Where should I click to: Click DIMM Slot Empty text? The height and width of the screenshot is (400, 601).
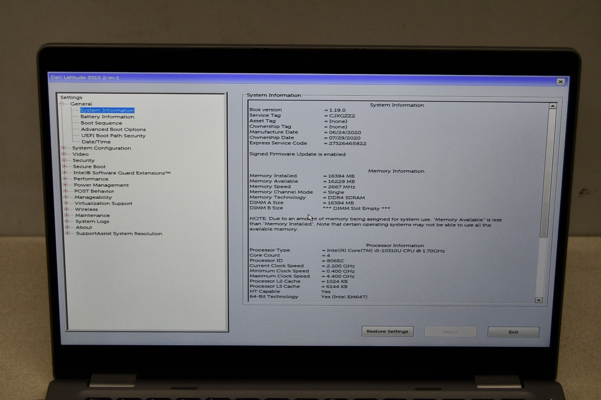(x=356, y=208)
